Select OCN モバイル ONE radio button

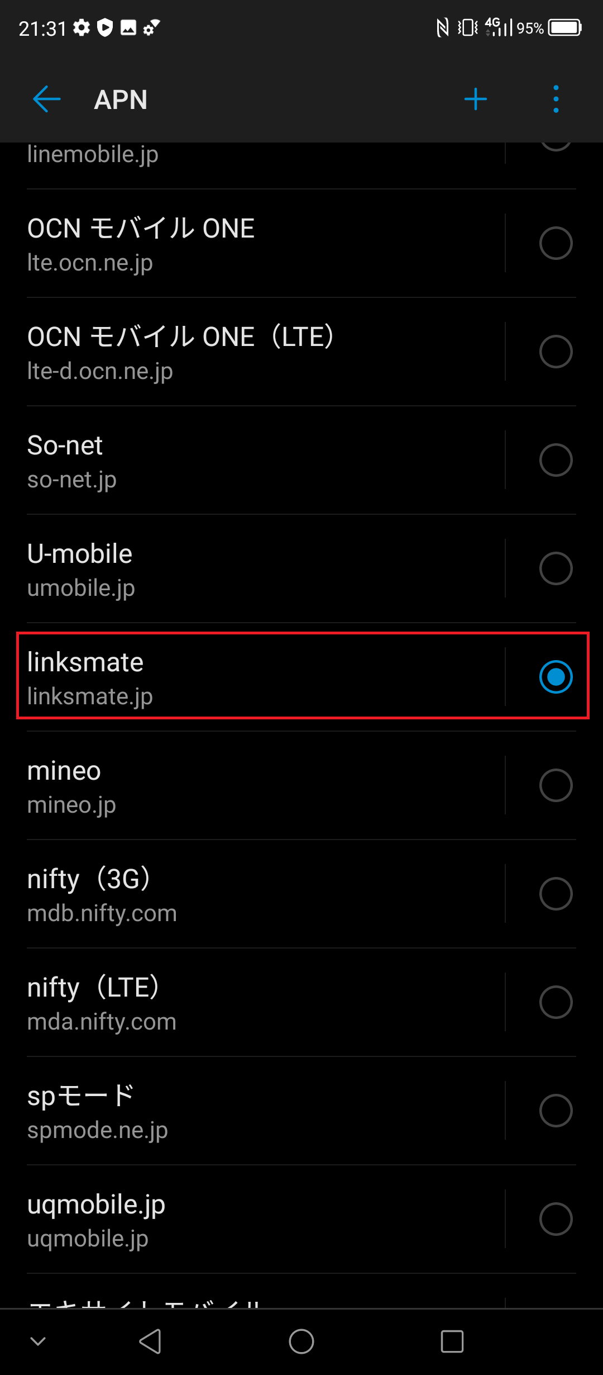pos(556,243)
